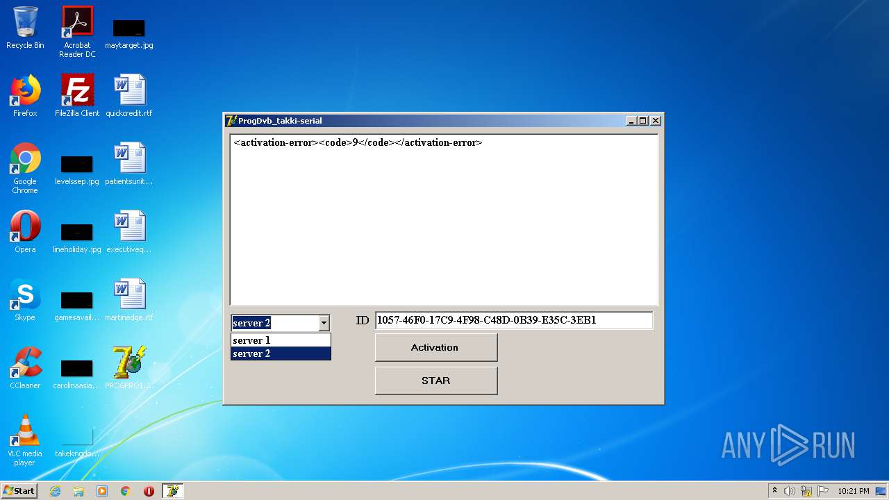Open ProgDvb window title icon menu
This screenshot has height=500, width=889.
coord(231,121)
